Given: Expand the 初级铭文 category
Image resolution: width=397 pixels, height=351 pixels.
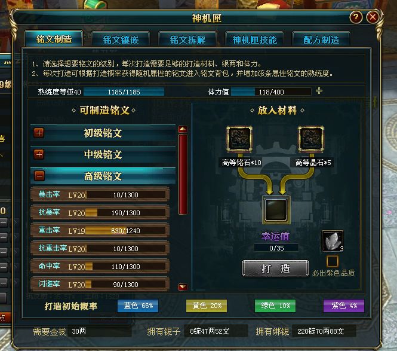Looking at the screenshot, I should click(39, 133).
